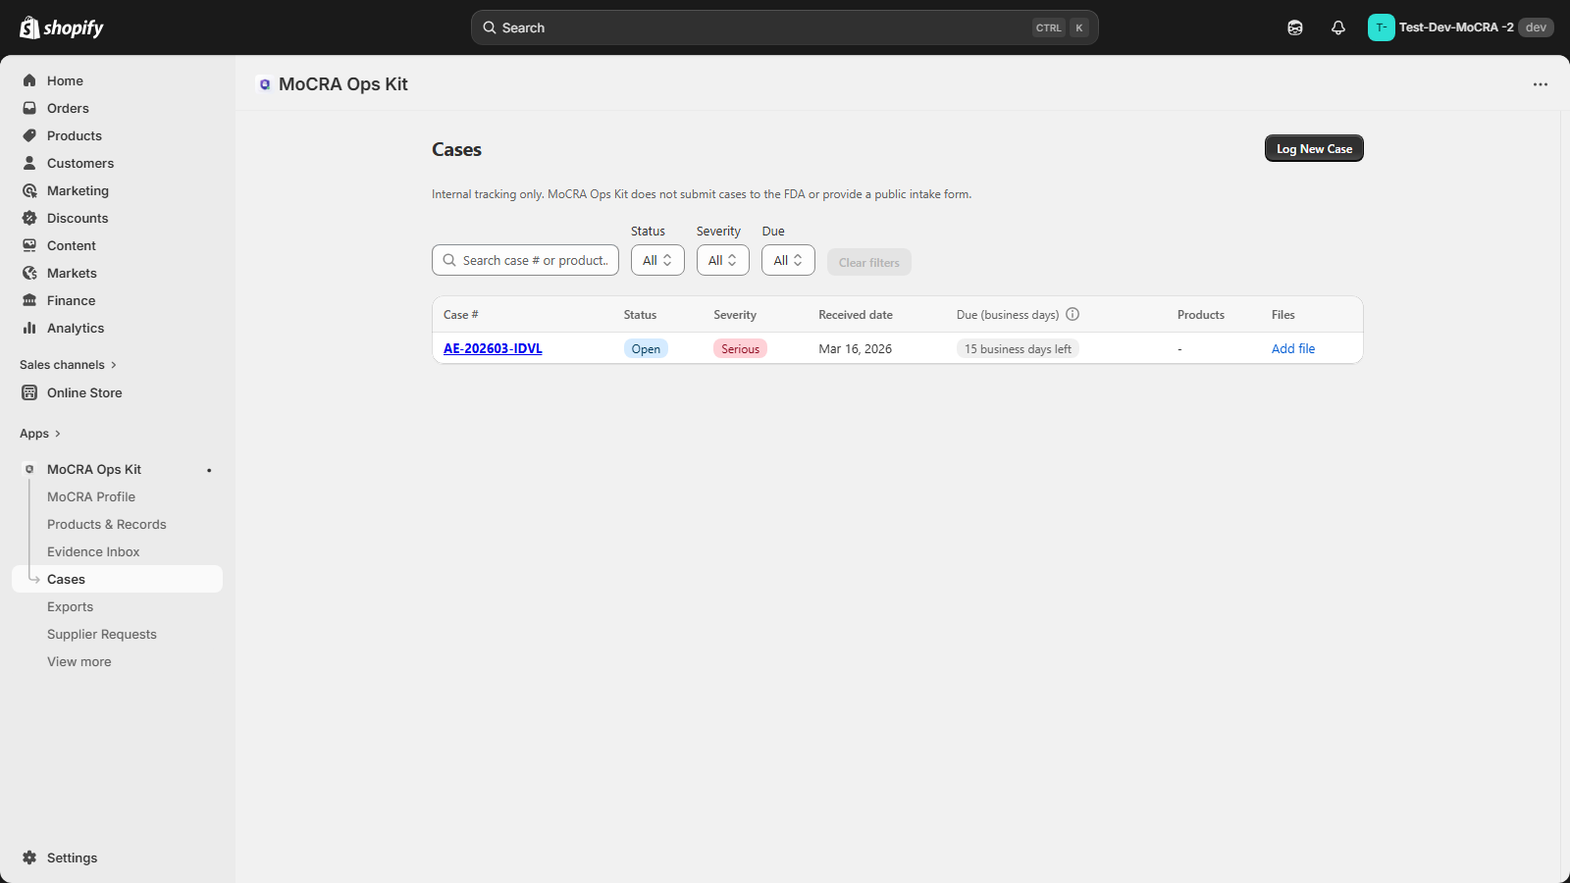Open the Orders icon in sidebar
Viewport: 1570px width, 883px height.
[x=29, y=108]
